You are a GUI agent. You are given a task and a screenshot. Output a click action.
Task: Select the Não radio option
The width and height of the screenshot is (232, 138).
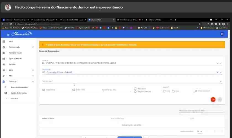click(x=173, y=91)
